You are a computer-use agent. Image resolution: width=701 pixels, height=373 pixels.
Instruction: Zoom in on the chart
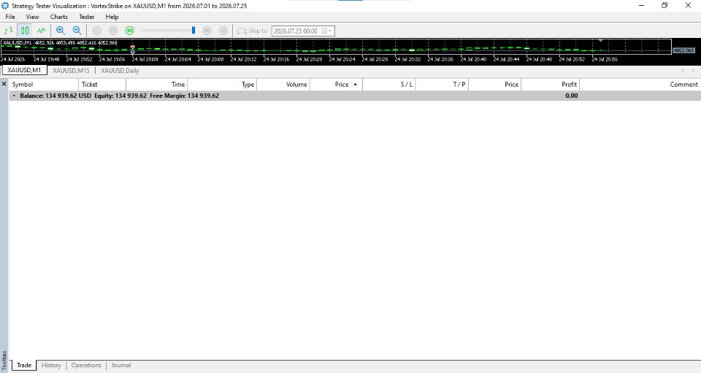tap(61, 31)
